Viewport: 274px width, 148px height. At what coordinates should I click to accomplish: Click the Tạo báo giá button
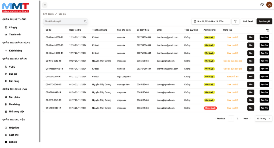point(264,22)
